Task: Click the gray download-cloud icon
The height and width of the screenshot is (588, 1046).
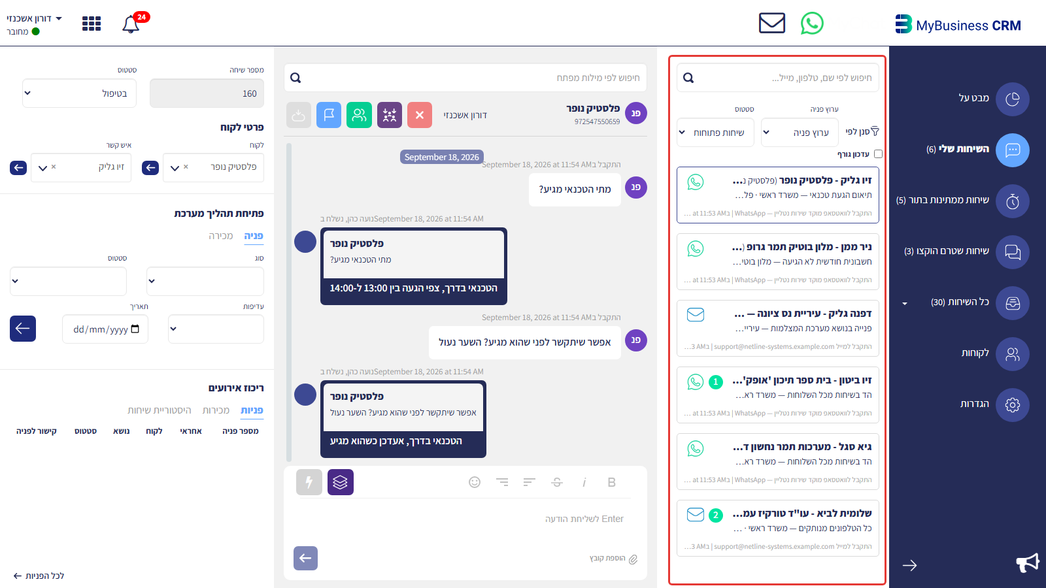Action: tap(299, 115)
